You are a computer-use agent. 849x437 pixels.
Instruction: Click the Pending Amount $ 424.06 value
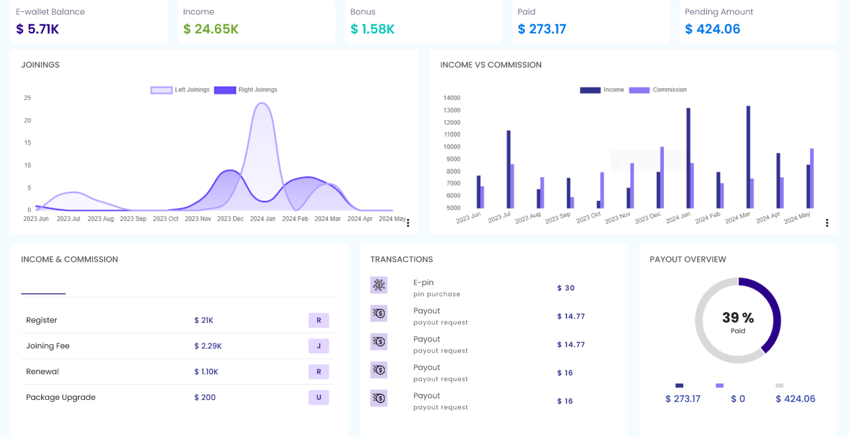[x=712, y=29]
